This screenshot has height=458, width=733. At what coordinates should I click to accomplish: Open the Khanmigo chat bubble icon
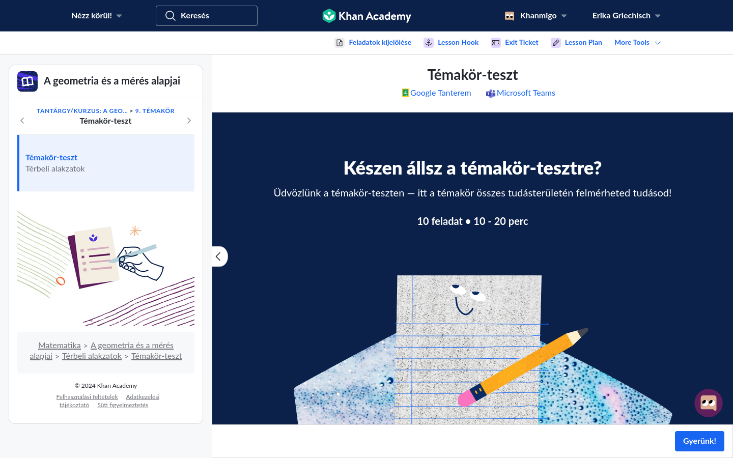coord(708,403)
